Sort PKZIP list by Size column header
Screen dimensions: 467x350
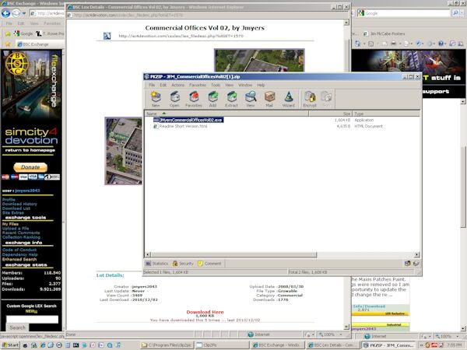[331, 114]
